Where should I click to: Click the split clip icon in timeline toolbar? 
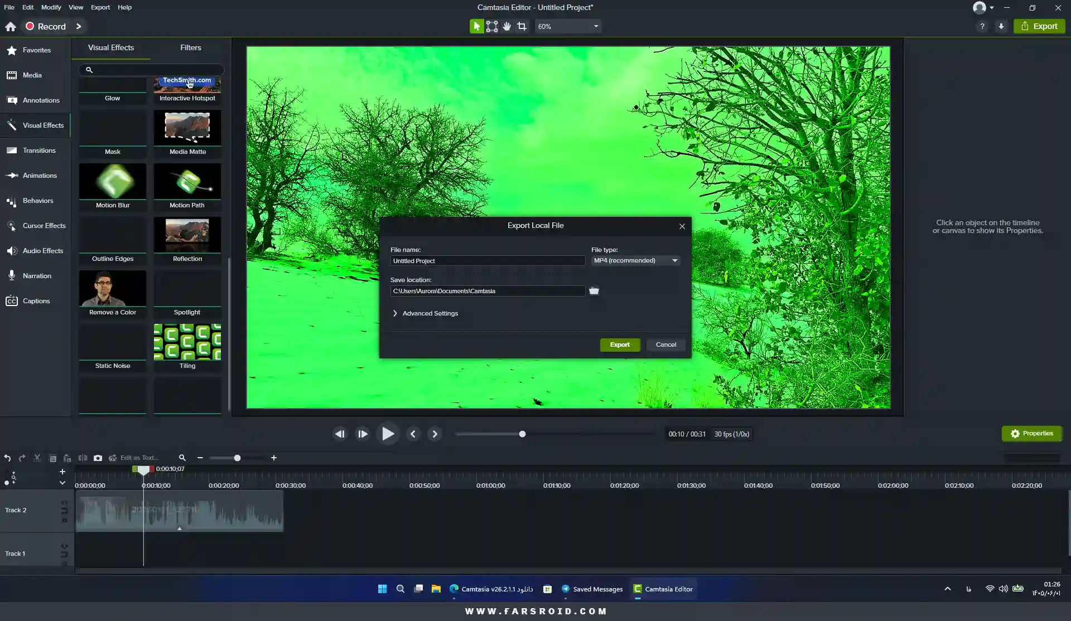pyautogui.click(x=83, y=458)
